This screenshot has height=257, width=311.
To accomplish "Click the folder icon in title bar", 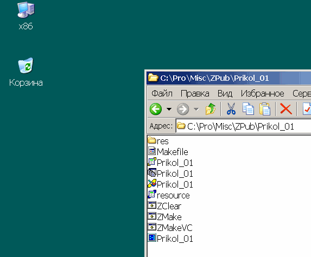I will [153, 78].
